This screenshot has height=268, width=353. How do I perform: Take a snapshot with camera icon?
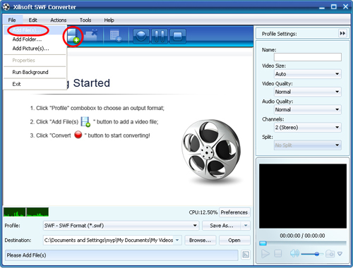tap(330, 254)
